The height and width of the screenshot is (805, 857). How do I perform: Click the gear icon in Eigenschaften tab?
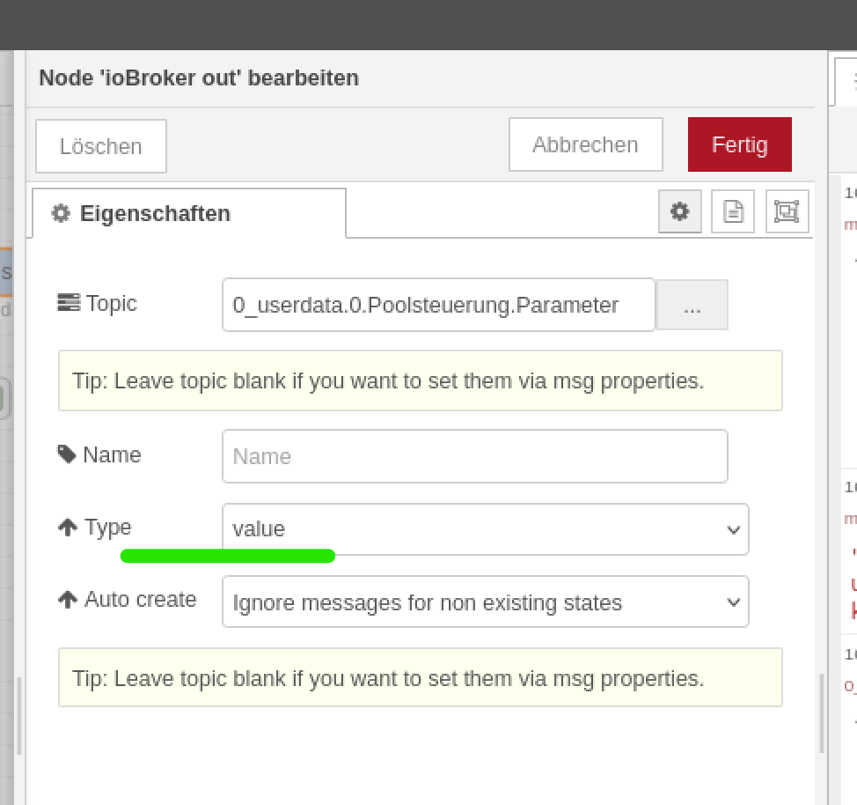coord(61,213)
